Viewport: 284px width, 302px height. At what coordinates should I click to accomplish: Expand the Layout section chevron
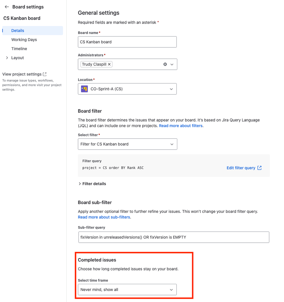[7, 58]
